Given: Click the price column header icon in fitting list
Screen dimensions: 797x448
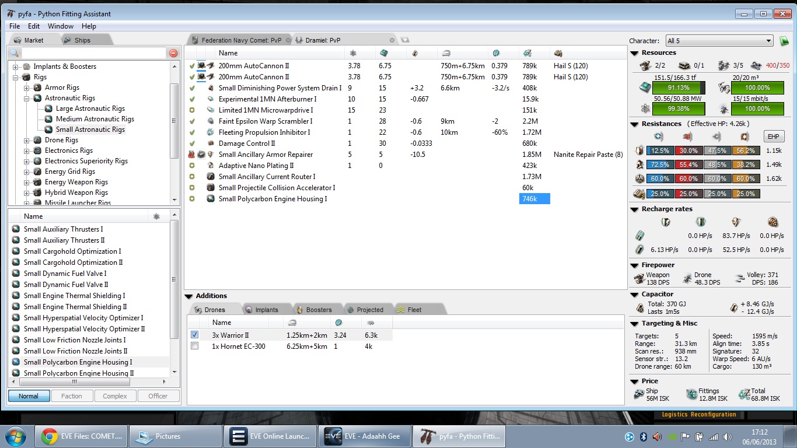Looking at the screenshot, I should [x=527, y=53].
